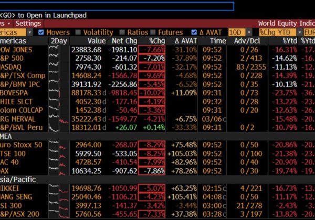The width and height of the screenshot is (315, 220).
Task: Click the DAX value 10634.25
Action: [x=86, y=171]
